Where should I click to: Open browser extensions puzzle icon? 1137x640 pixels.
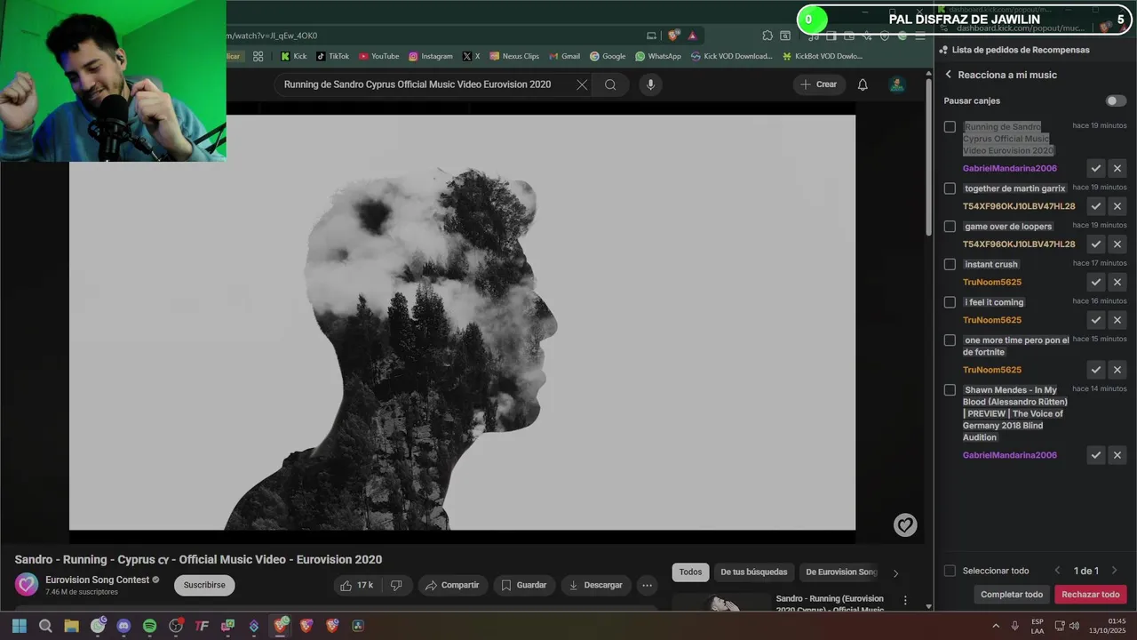(767, 36)
